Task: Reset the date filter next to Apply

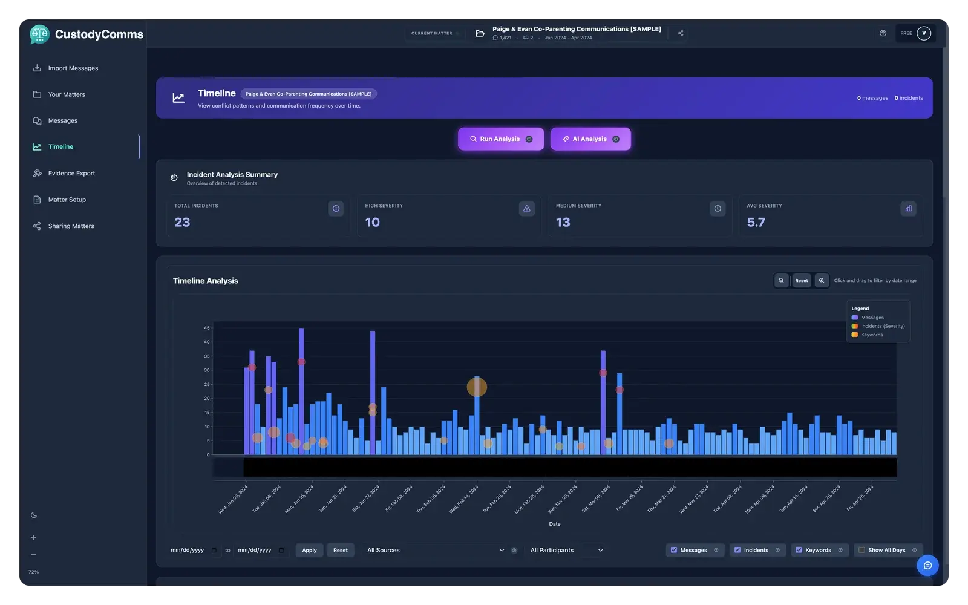Action: pos(341,551)
